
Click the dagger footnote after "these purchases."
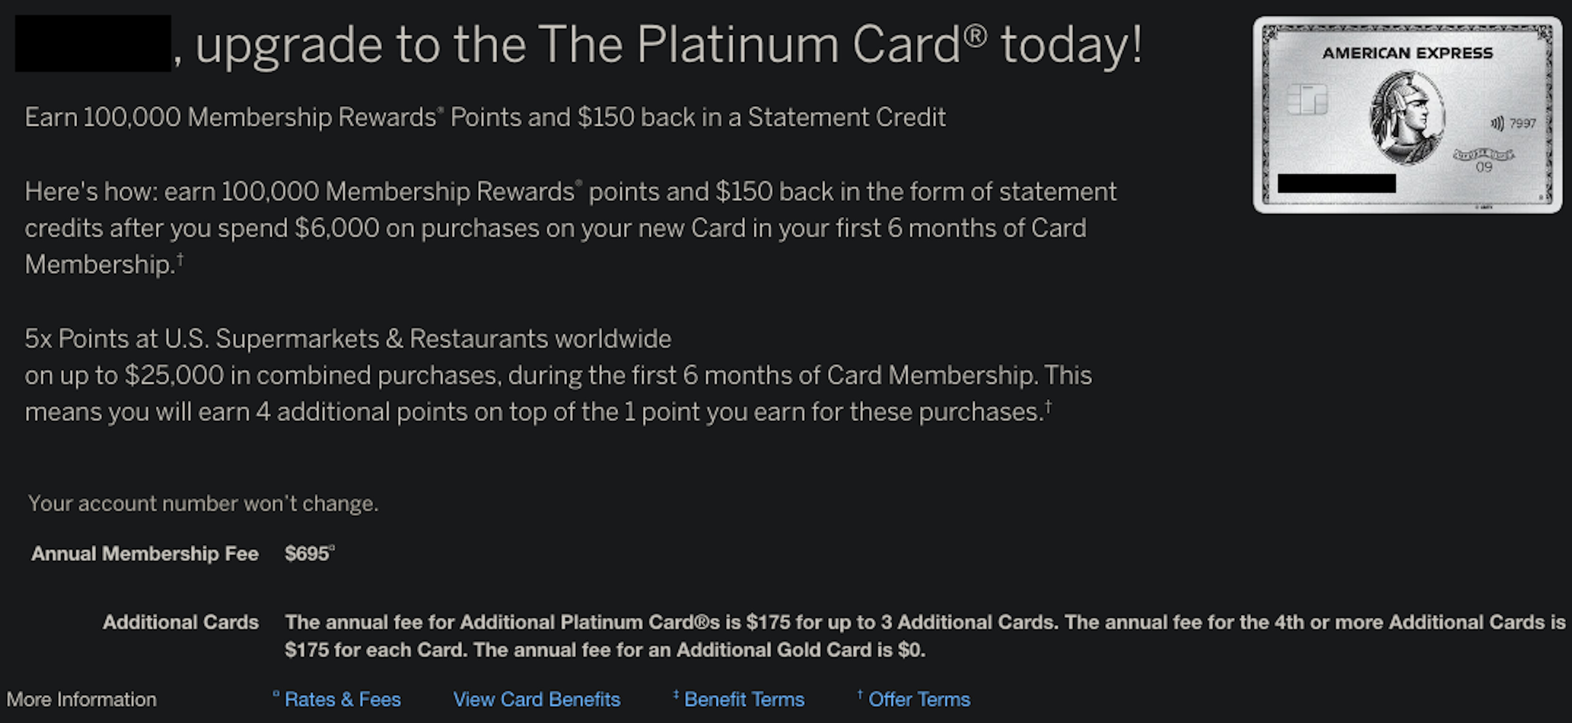pyautogui.click(x=1048, y=407)
